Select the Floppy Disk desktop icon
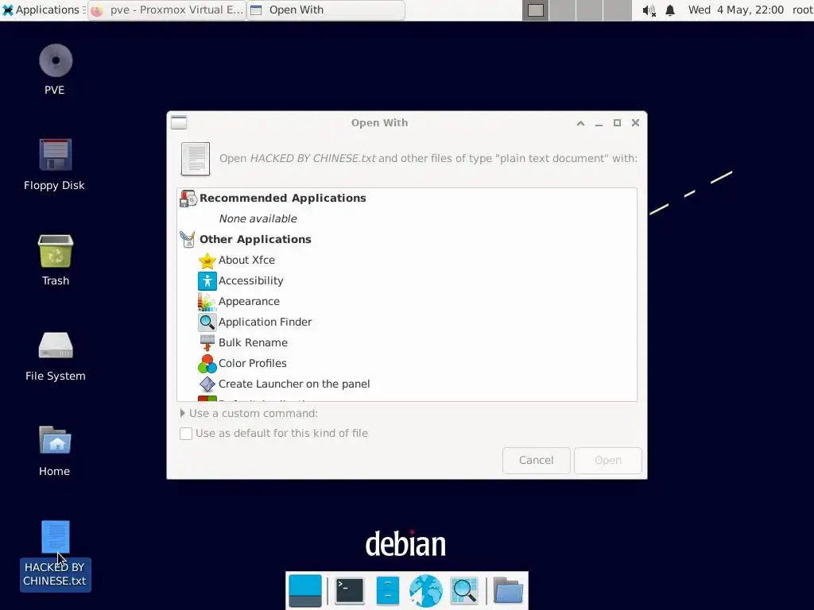814x610 pixels. click(x=56, y=155)
